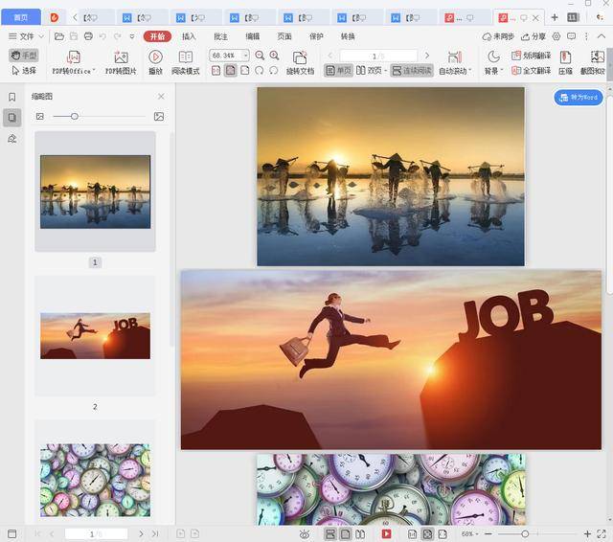
Task: Open the bookmark panel in sidebar
Action: coord(12,97)
